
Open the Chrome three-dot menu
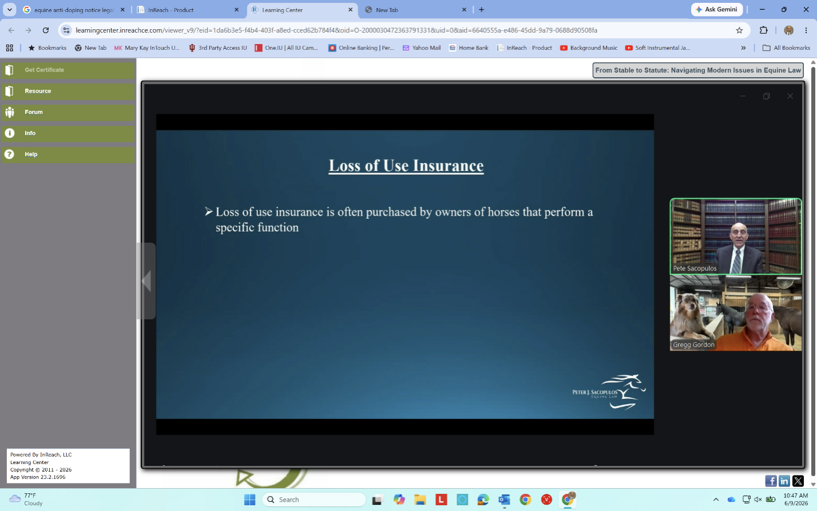[x=806, y=30]
